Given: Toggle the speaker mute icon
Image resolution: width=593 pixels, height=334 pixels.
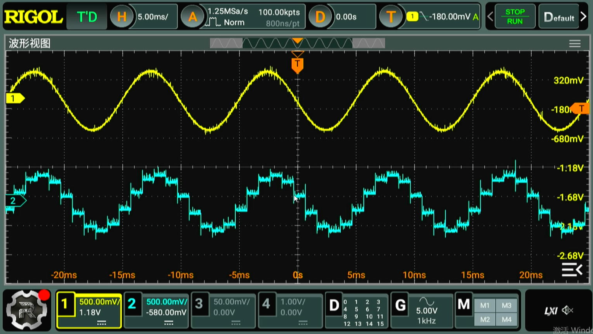Looking at the screenshot, I should (x=567, y=310).
